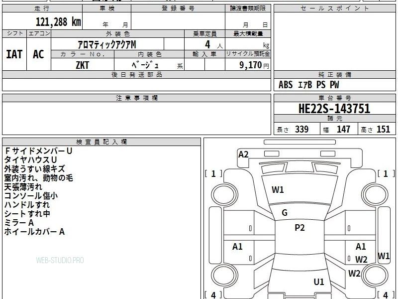
Task: Select the note ホイールカバーA
Action: click(34, 232)
